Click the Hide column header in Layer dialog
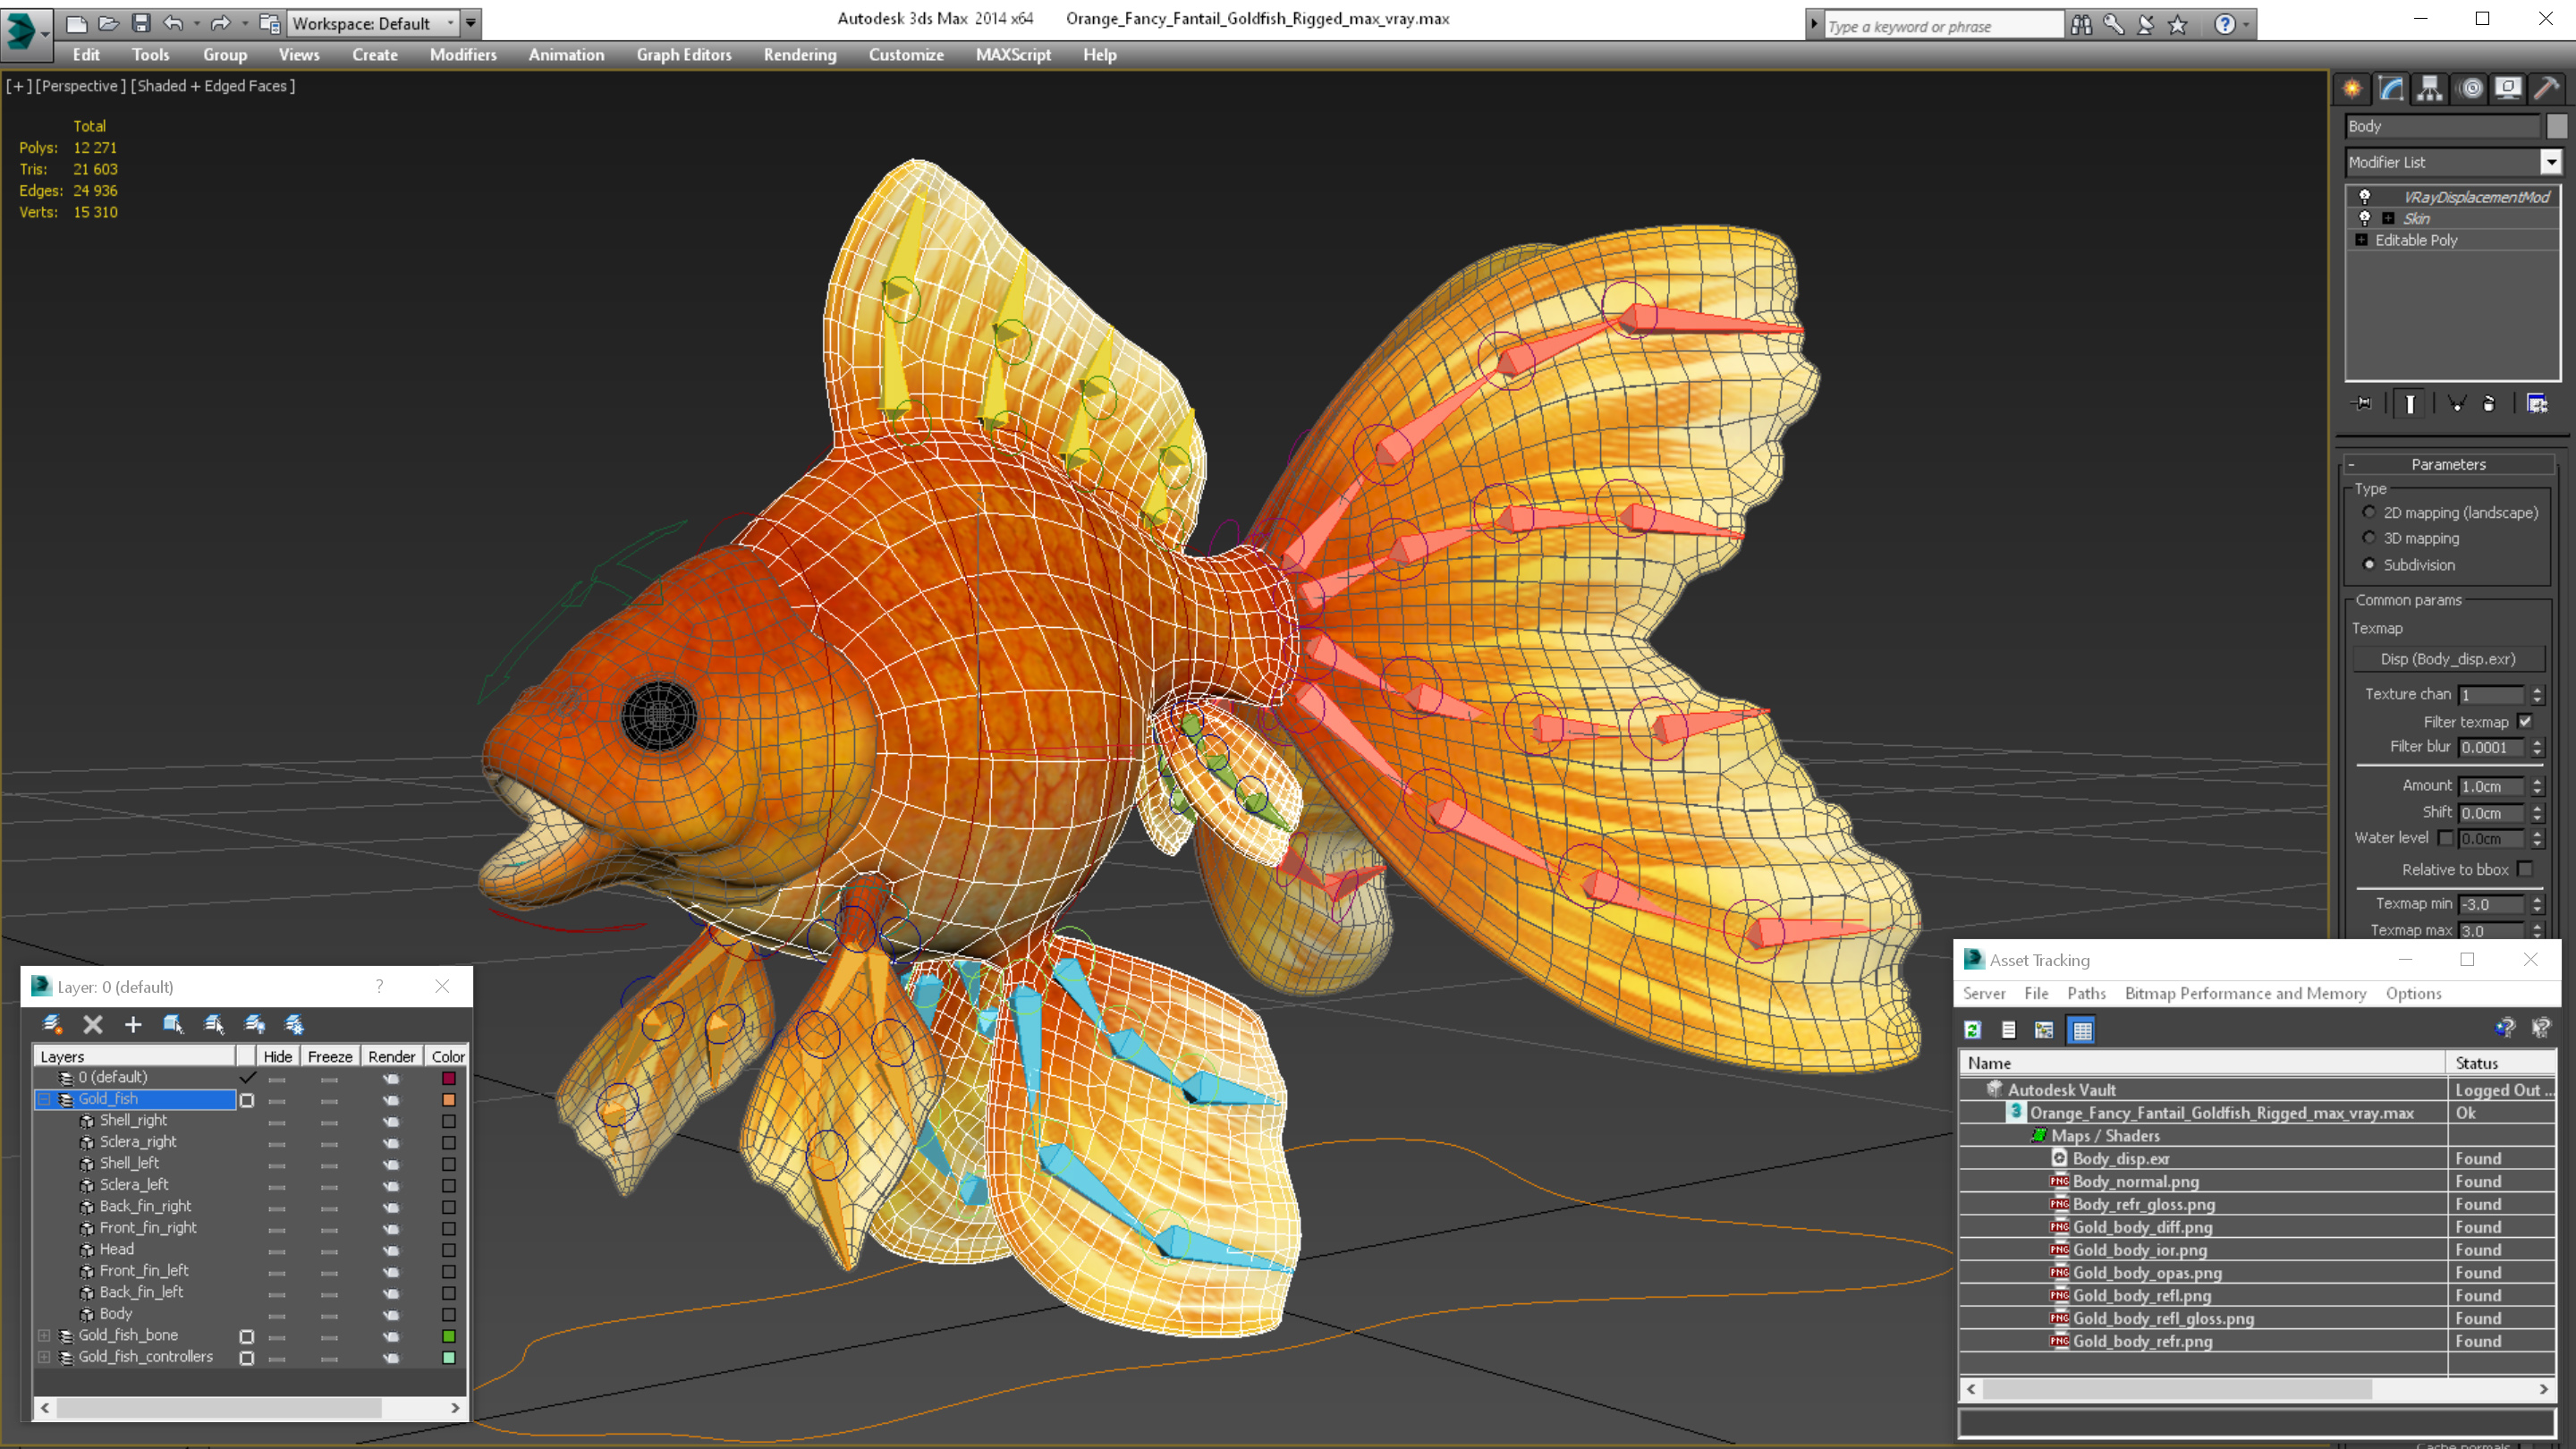Screen dimensions: 2576x1449 [x=278, y=1056]
